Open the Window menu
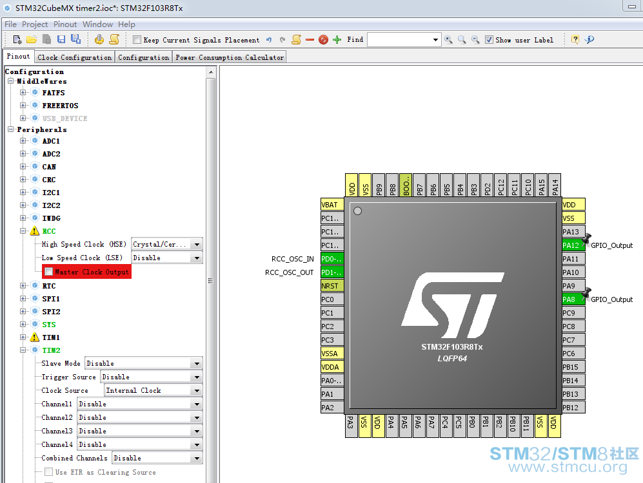 [97, 24]
